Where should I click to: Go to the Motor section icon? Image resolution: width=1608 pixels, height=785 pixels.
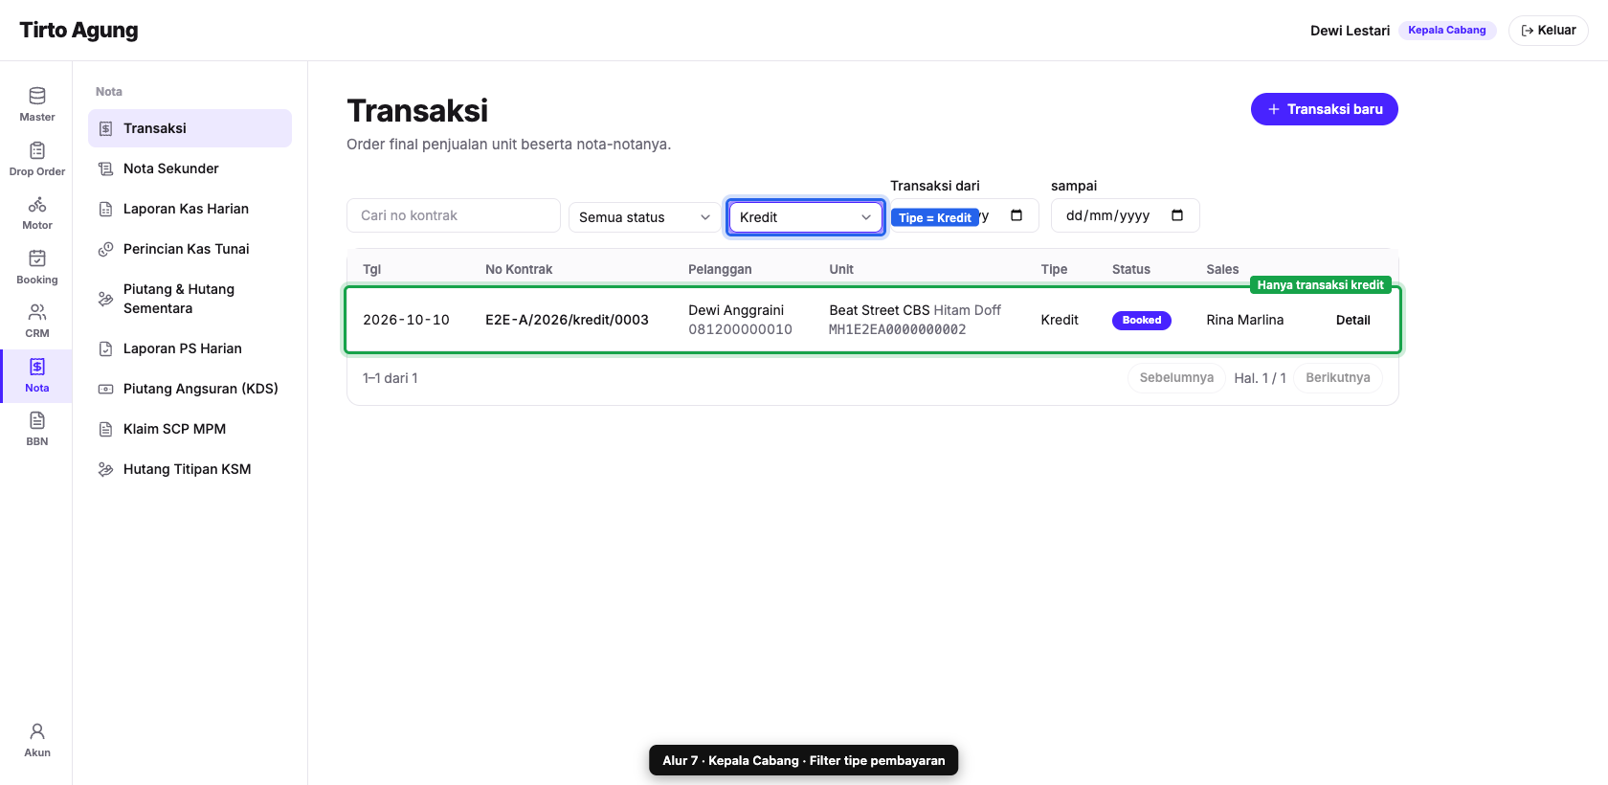pos(36,213)
